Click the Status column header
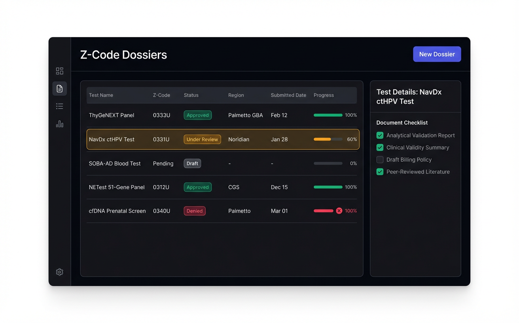 point(191,95)
